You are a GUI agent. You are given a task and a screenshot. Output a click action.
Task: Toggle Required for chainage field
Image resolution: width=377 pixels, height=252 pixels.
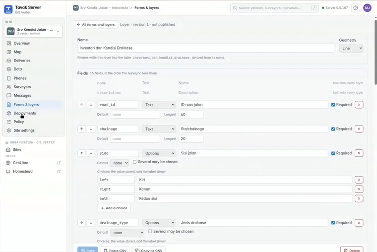[333, 129]
